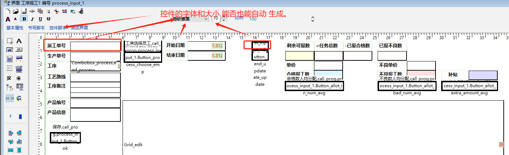
Task: Select the text label tool (A) in palette
Action: (19, 41)
